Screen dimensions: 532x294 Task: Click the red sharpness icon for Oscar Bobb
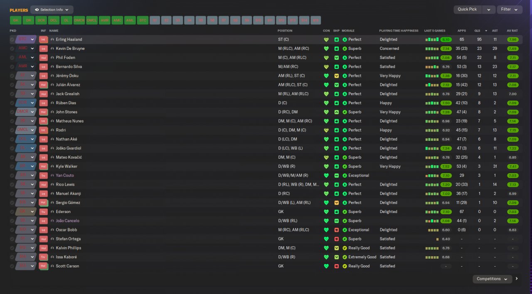[337, 230]
